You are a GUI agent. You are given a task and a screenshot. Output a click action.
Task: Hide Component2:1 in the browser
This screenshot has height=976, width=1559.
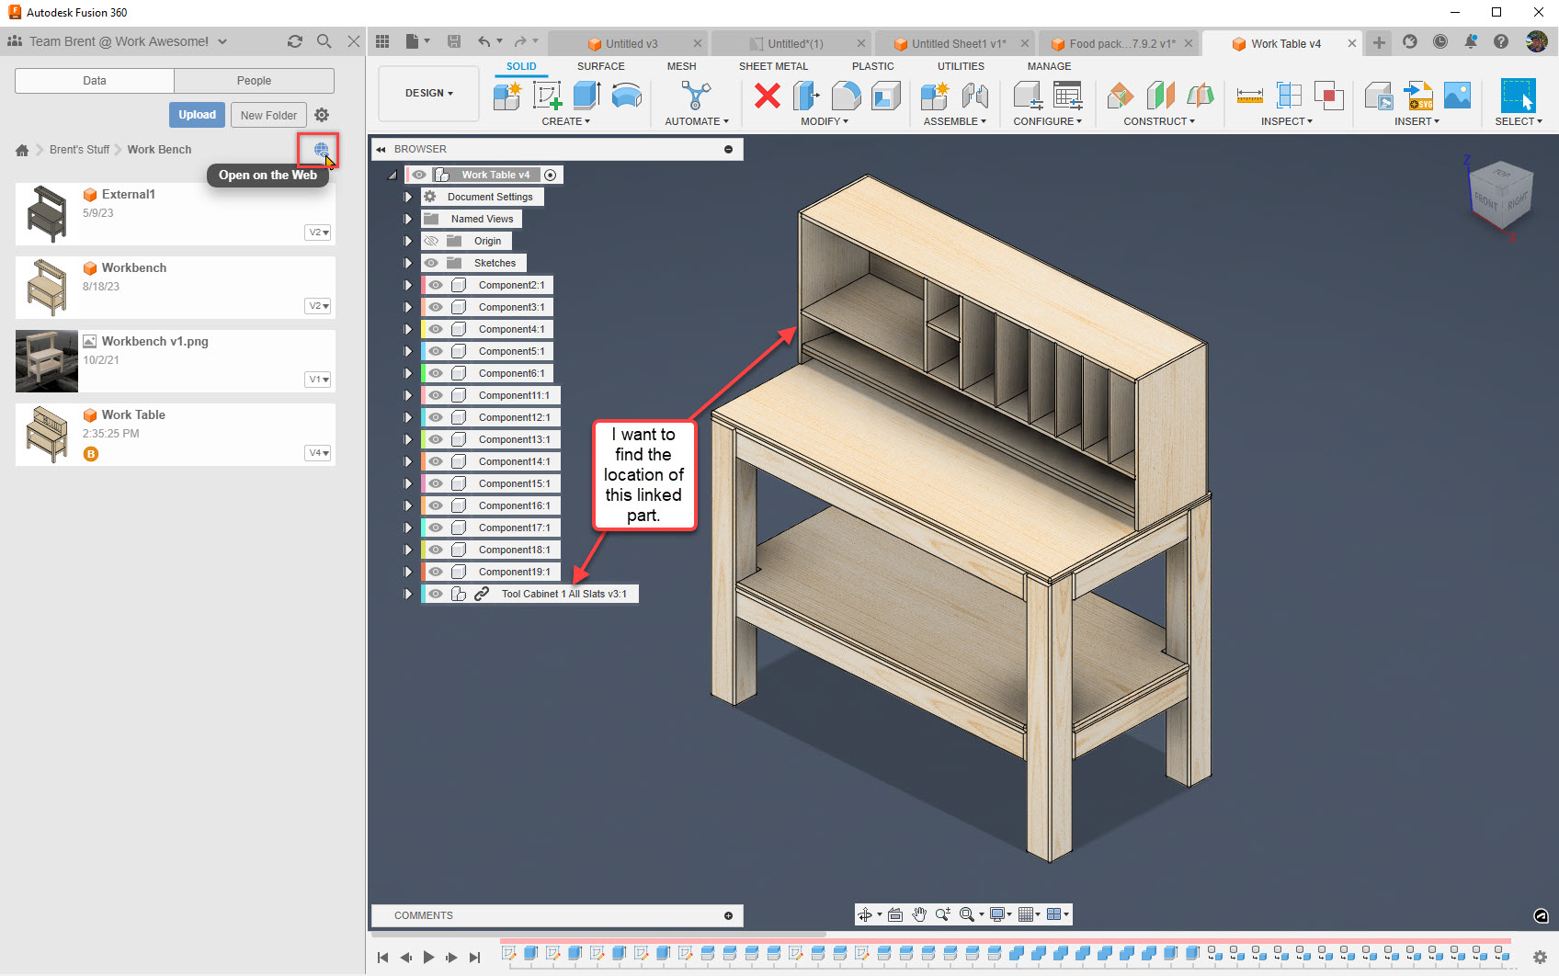click(435, 285)
